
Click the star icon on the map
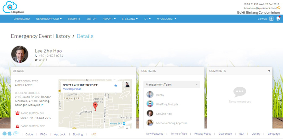point(116,86)
